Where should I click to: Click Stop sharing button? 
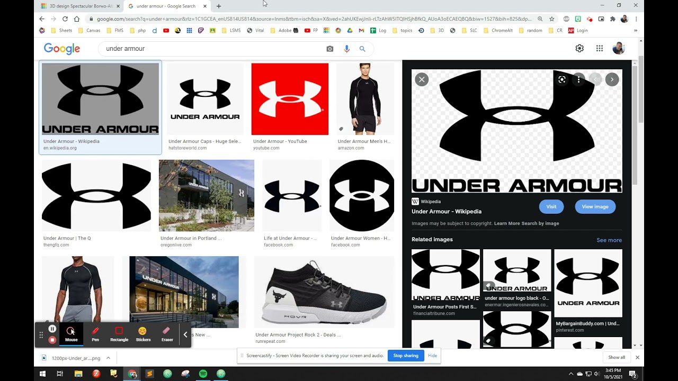(x=406, y=356)
